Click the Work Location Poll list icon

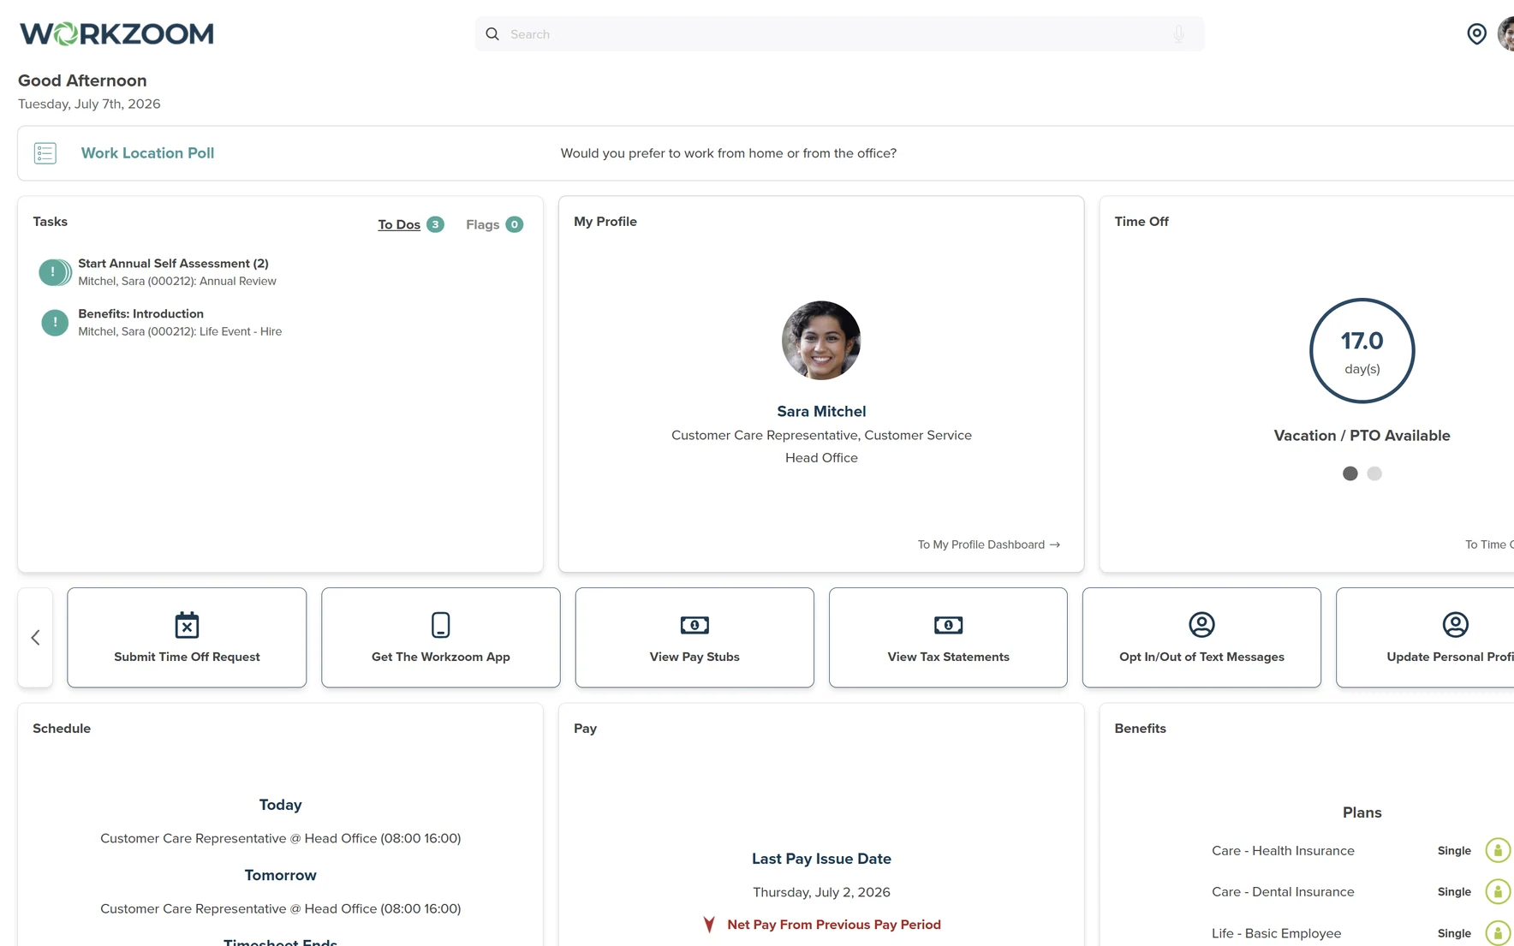[45, 153]
